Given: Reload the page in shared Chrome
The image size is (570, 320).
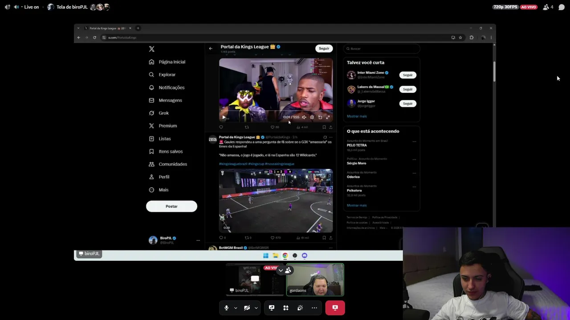Looking at the screenshot, I should (x=94, y=37).
